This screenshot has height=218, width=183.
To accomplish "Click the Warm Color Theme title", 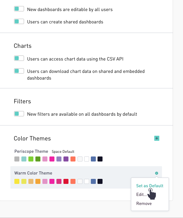I will pos(33,173).
